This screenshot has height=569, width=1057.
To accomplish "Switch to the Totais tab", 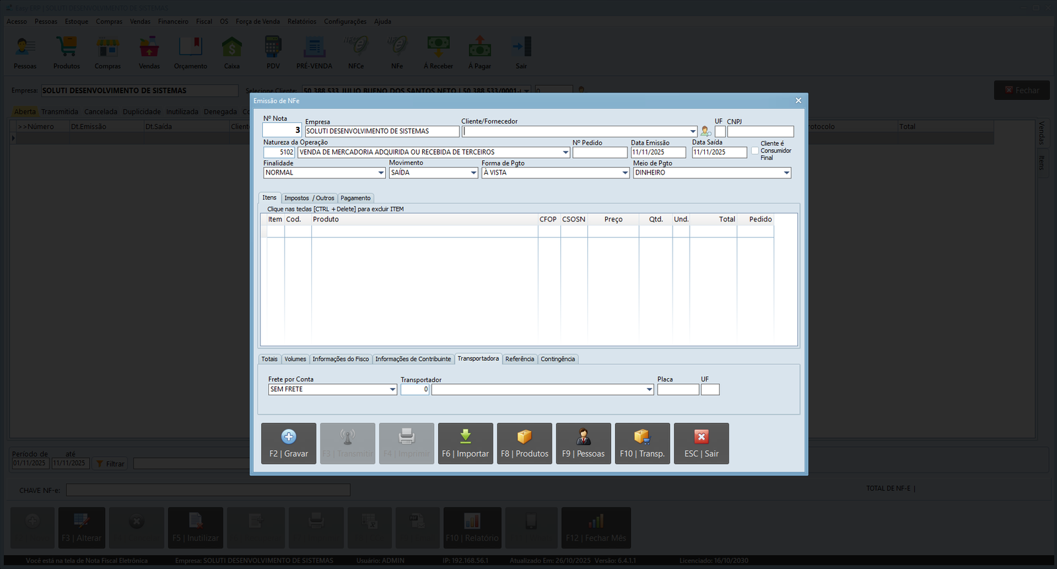I will tap(270, 360).
